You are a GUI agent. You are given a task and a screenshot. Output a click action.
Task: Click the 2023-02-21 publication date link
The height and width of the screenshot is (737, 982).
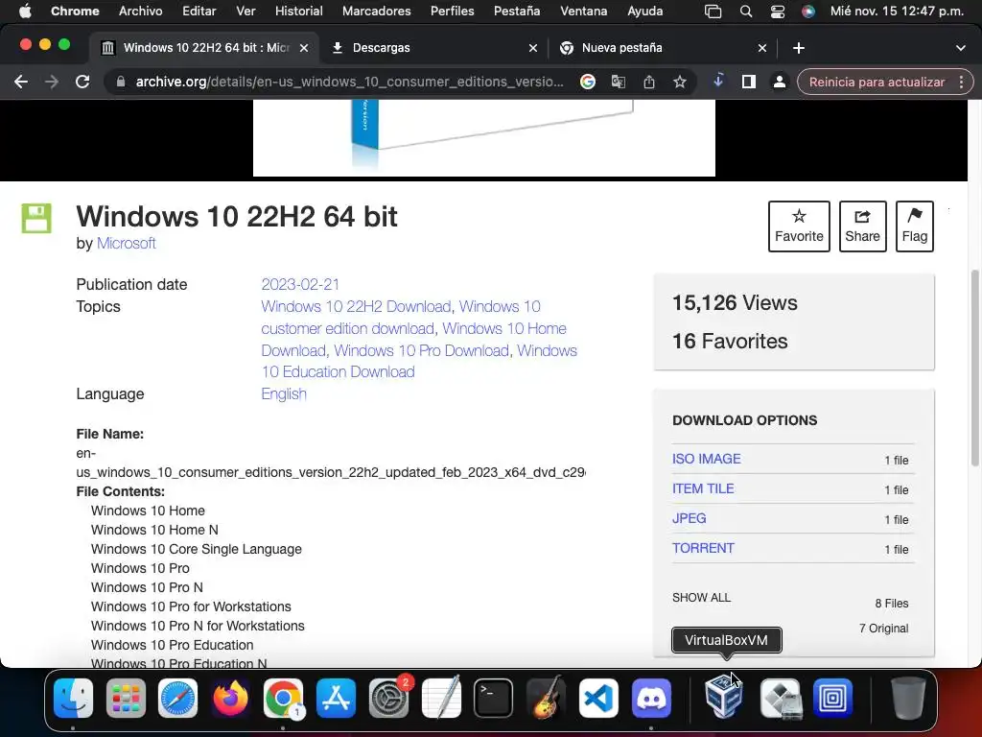coord(300,284)
